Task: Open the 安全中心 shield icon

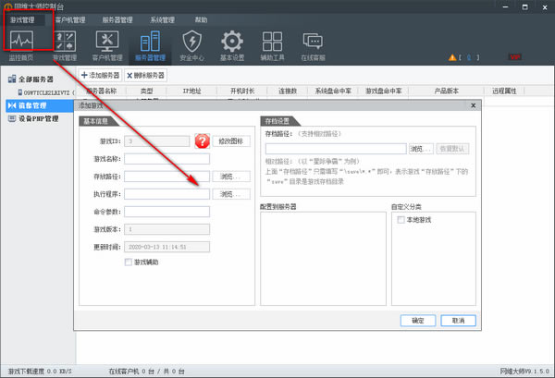Action: pyautogui.click(x=191, y=43)
